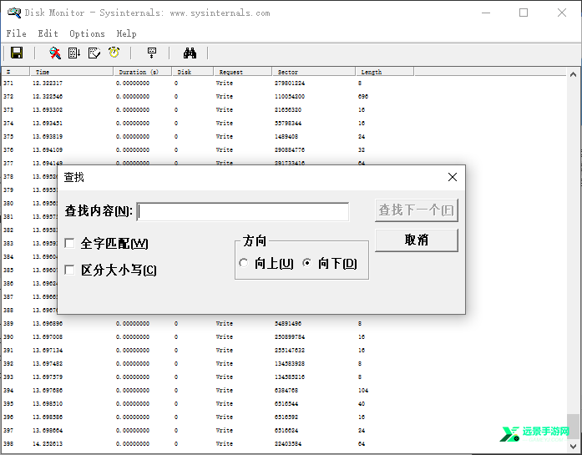This screenshot has width=582, height=455.
Task: Enable the 全字匹配(W) checkbox
Action: coord(69,244)
